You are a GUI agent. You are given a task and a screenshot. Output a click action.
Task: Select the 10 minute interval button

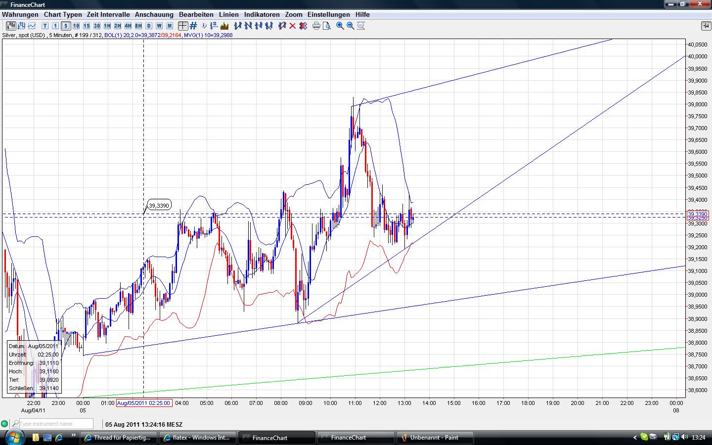click(x=76, y=26)
